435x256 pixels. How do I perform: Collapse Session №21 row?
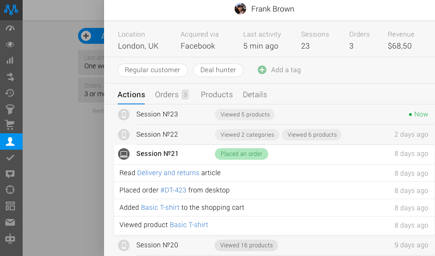[157, 154]
